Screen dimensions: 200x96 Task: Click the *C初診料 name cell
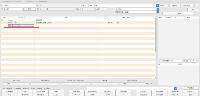pos(66,20)
